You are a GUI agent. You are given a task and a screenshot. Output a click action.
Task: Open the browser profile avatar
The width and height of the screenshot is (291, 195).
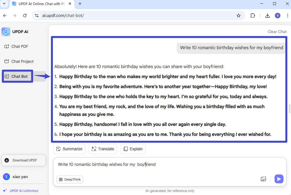click(x=277, y=16)
